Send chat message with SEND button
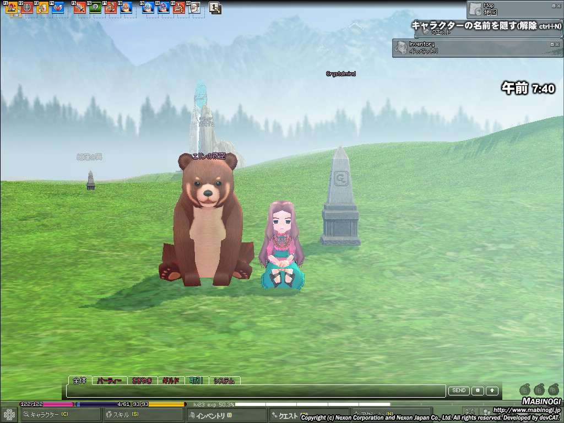 [459, 391]
